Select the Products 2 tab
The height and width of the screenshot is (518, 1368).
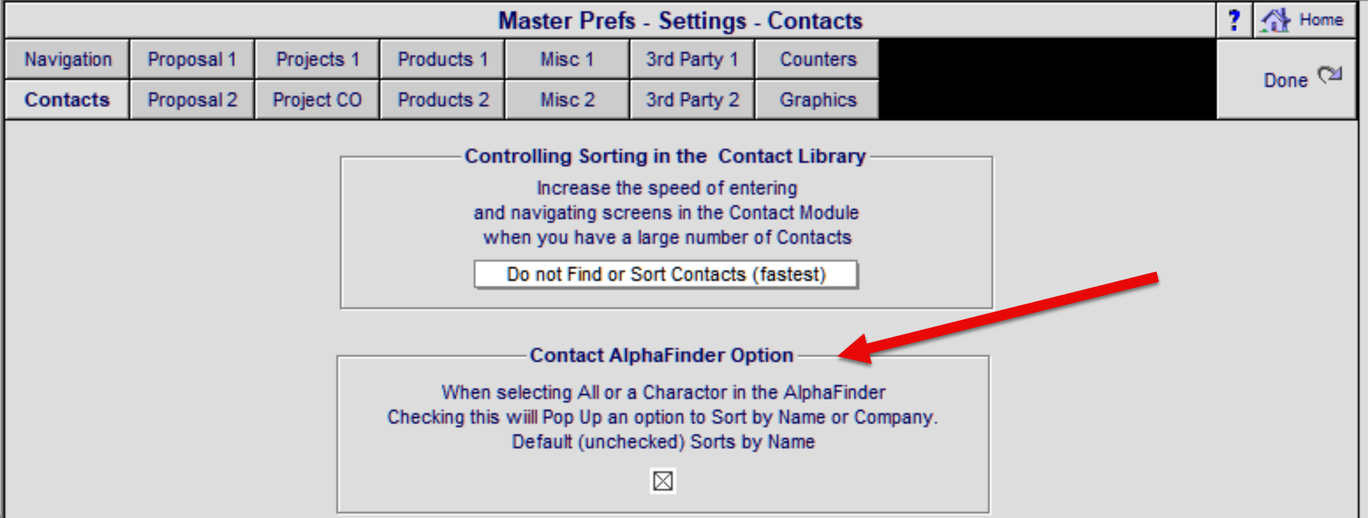coord(442,99)
